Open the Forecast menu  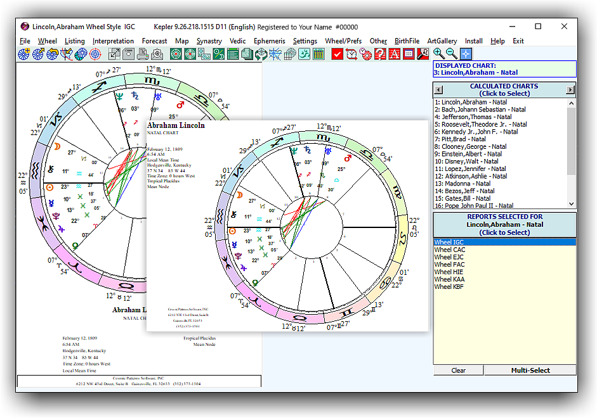[x=154, y=41]
